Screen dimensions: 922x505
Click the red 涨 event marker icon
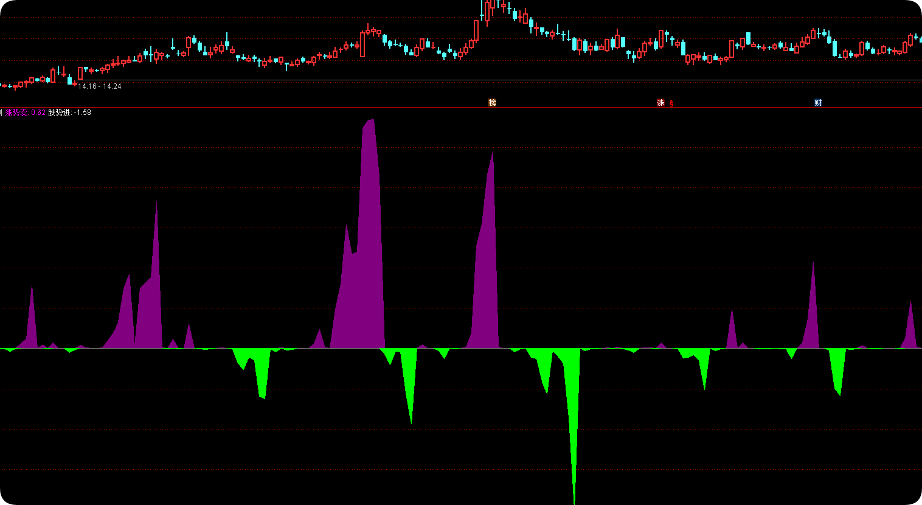(660, 103)
